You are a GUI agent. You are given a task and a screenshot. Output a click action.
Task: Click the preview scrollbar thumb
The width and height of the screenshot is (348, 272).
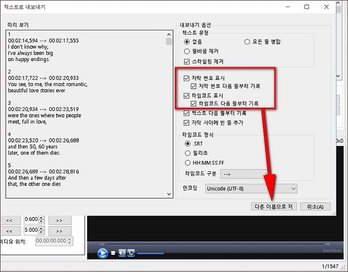pyautogui.click(x=169, y=41)
